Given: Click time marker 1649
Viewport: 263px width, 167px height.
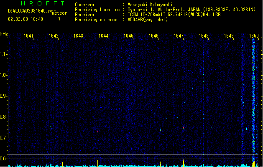Looking at the screenshot, I should 229,36.
